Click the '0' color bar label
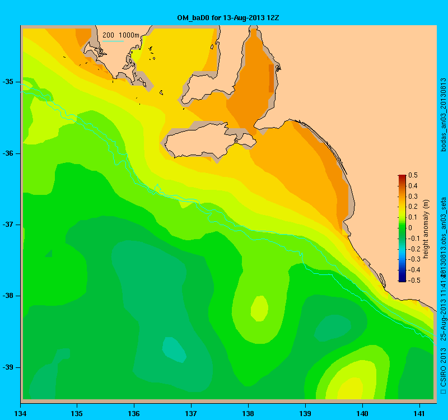The width and height of the screenshot is (448, 420). pyautogui.click(x=410, y=228)
